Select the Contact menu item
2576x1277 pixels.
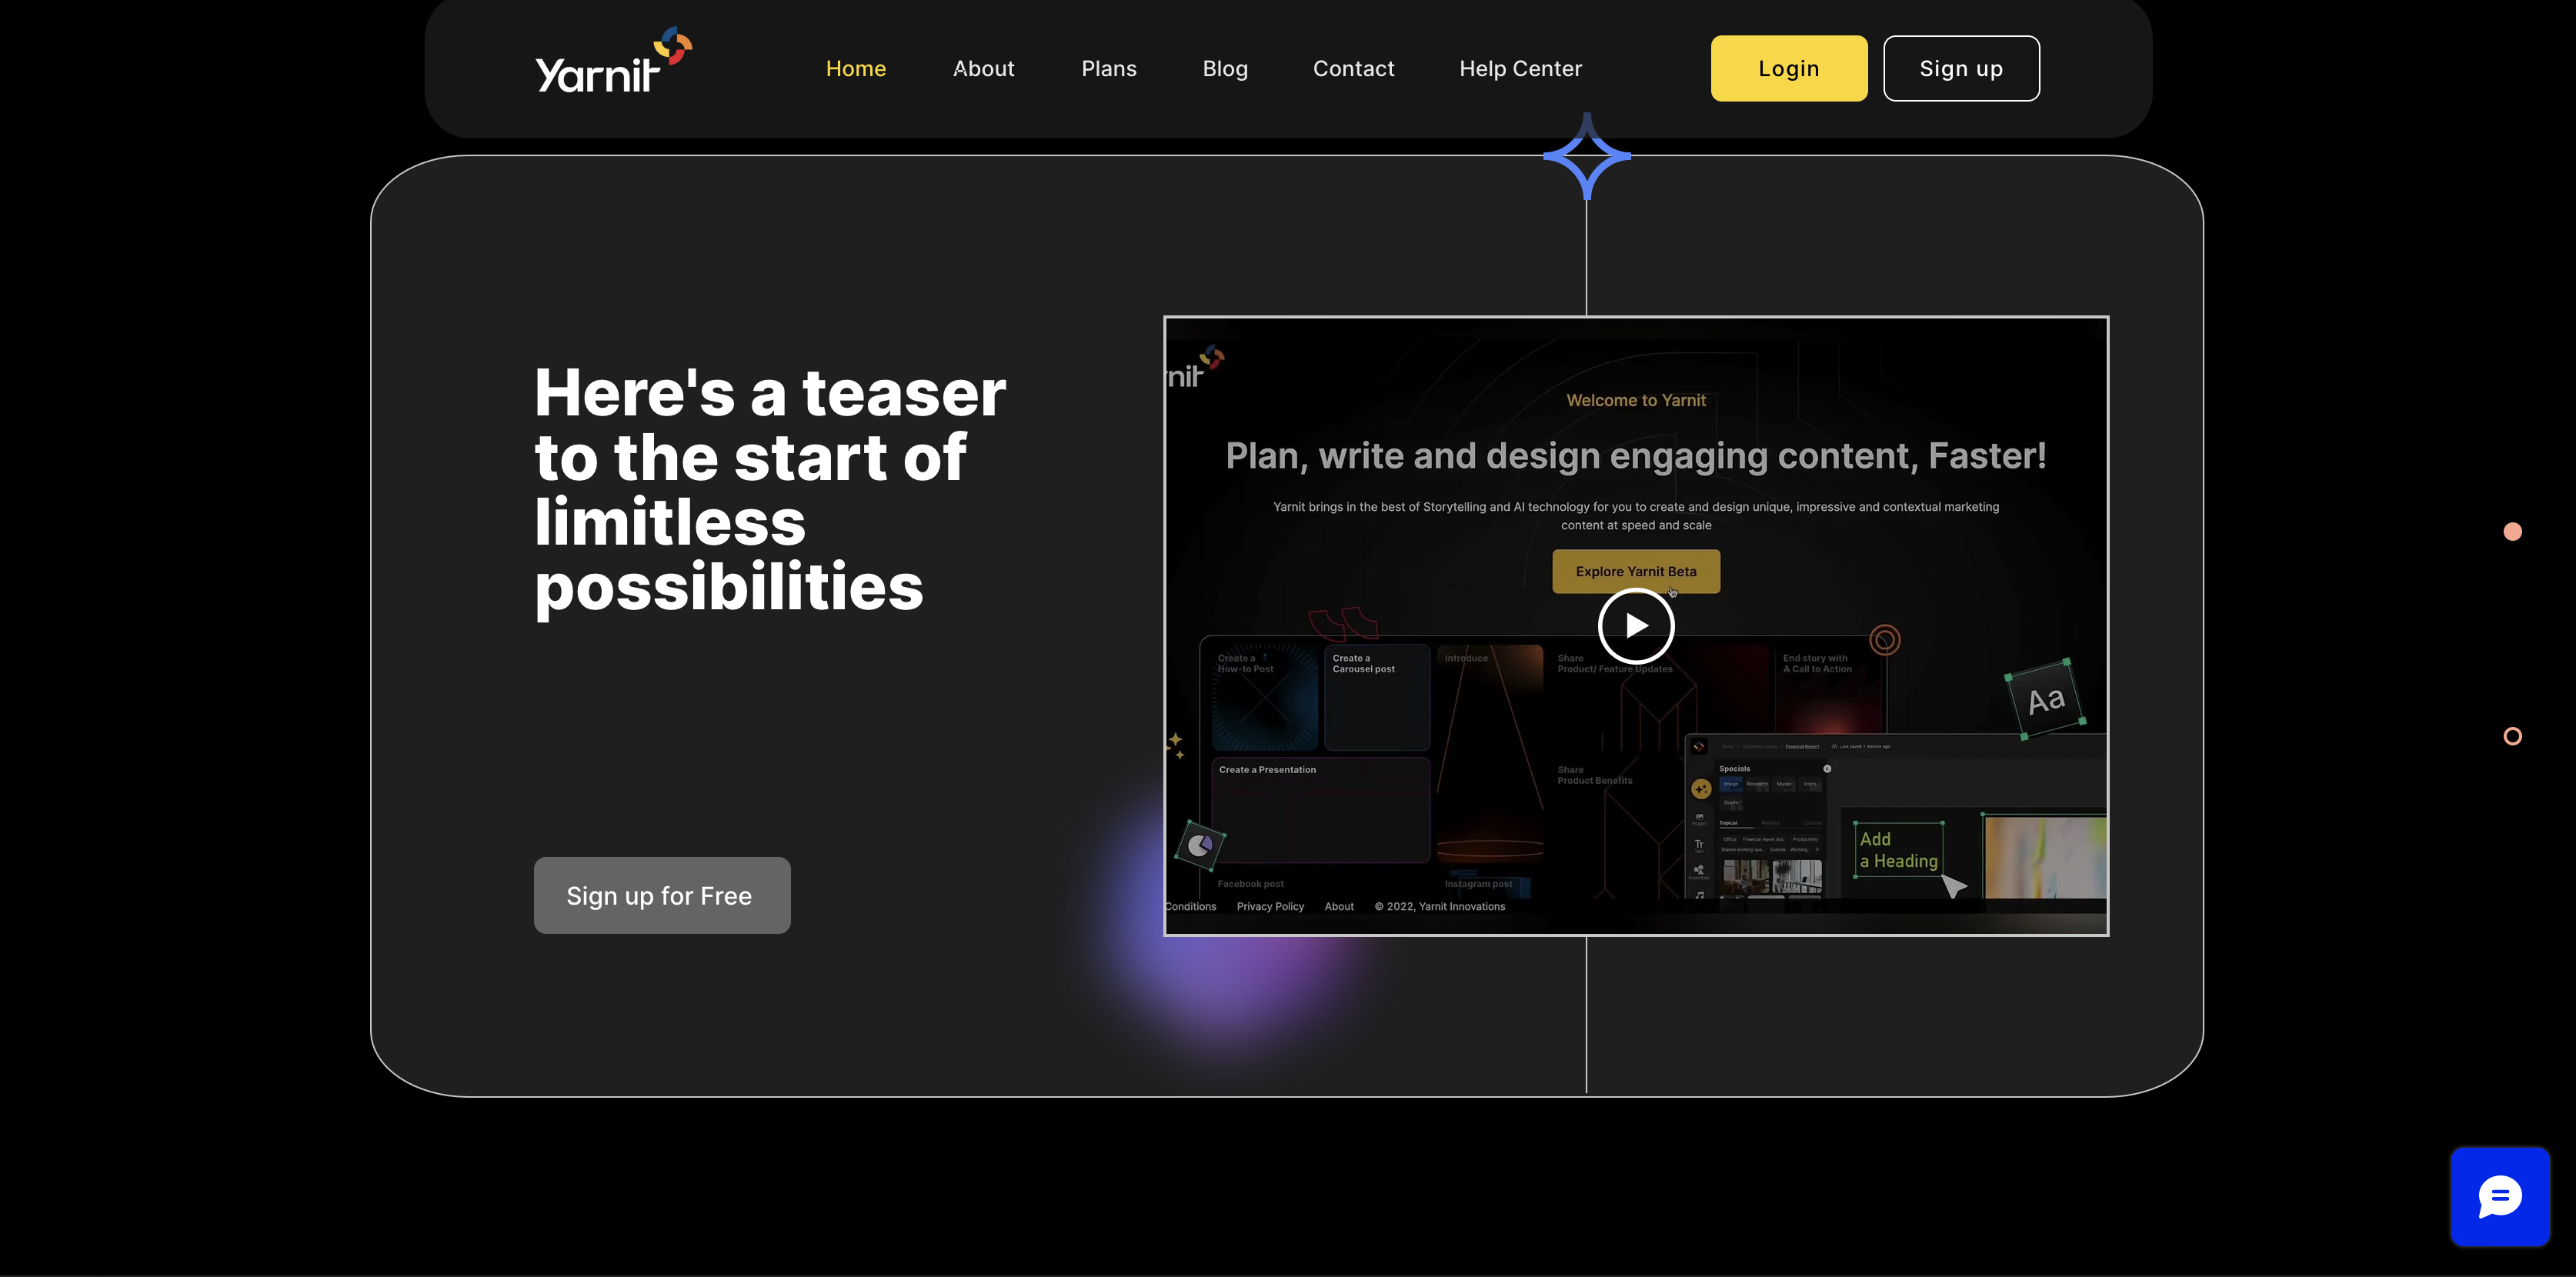point(1353,68)
